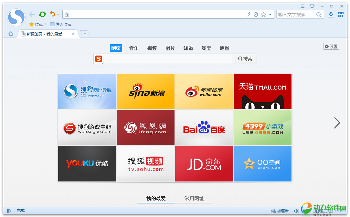The height and width of the screenshot is (217, 350).
Task: Select the 知道 search category
Action: point(188,48)
